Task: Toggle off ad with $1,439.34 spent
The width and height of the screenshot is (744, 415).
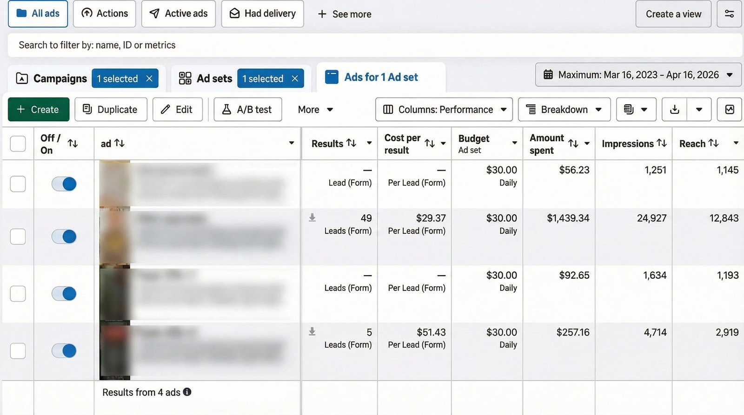Action: click(x=64, y=237)
